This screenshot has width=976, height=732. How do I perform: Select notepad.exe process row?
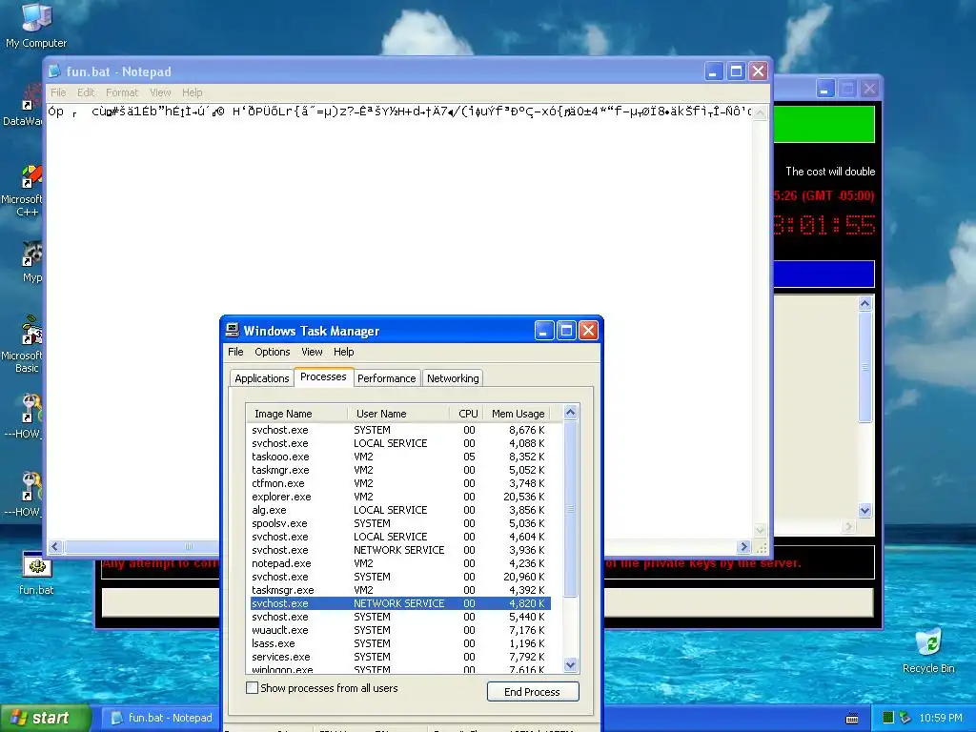(400, 563)
